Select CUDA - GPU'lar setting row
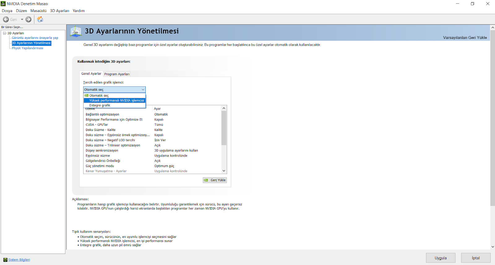495x265 pixels. click(x=153, y=125)
